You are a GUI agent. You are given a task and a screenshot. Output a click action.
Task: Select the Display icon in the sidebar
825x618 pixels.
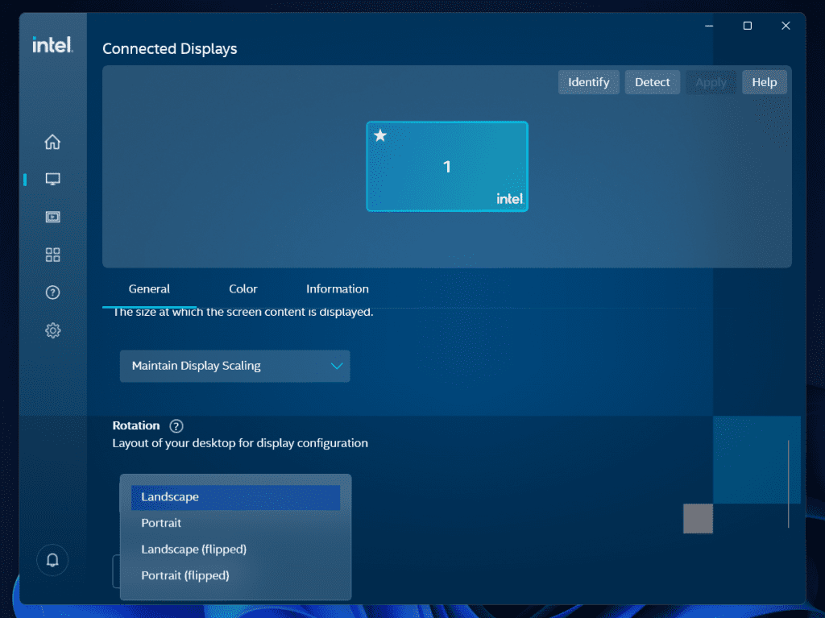pos(52,179)
